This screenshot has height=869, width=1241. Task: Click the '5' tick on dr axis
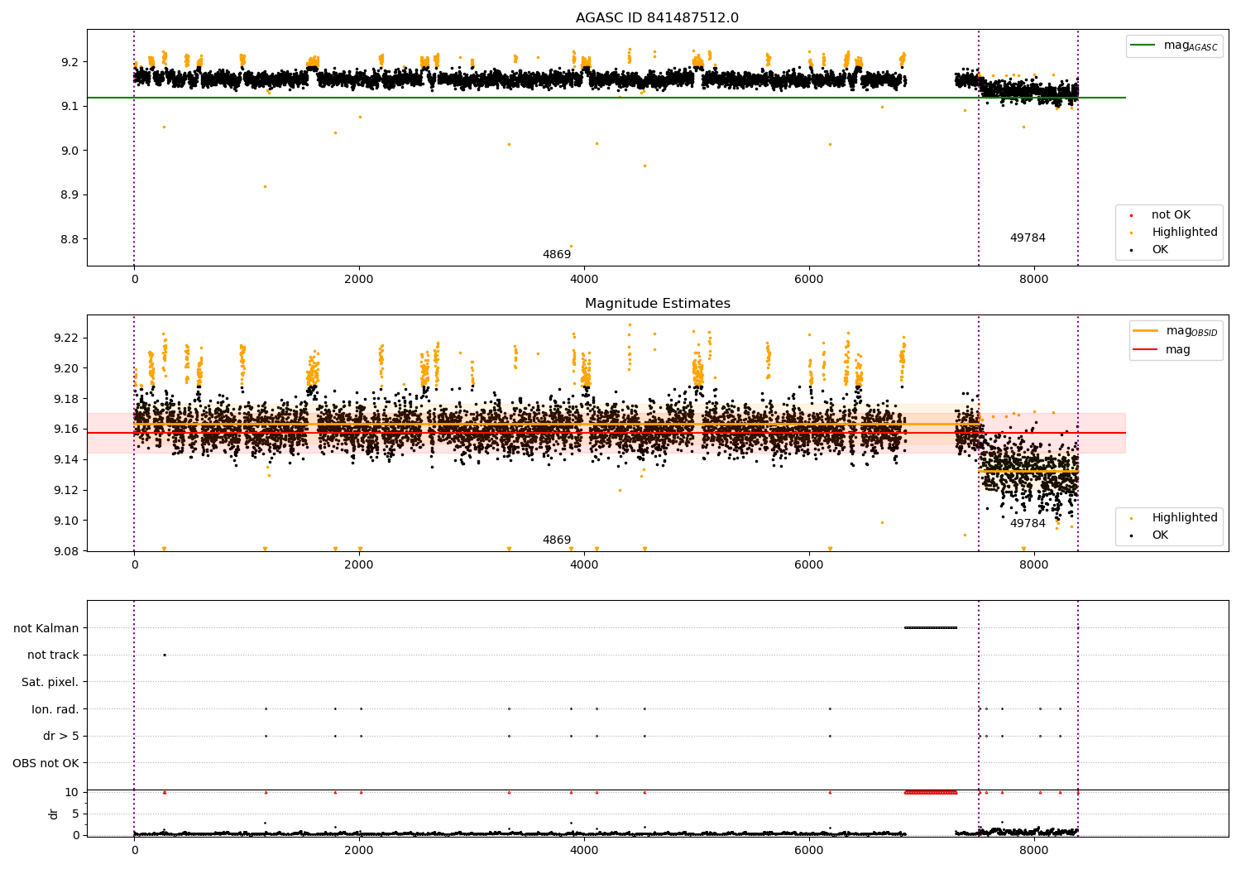(x=76, y=814)
